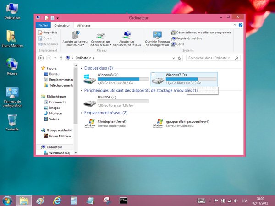Open the Images library

[x=52, y=108]
